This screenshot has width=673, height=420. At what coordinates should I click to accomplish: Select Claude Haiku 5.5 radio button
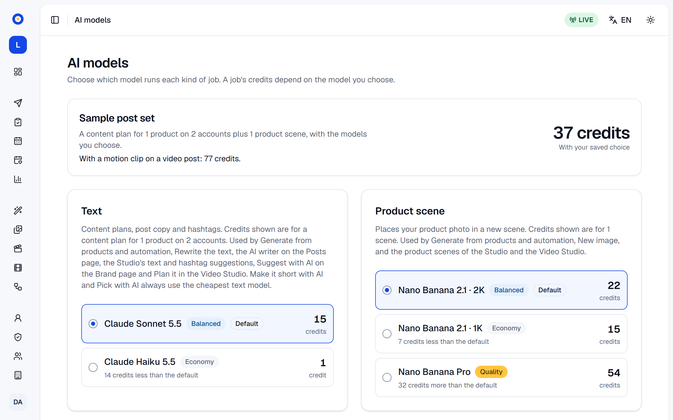tap(93, 367)
